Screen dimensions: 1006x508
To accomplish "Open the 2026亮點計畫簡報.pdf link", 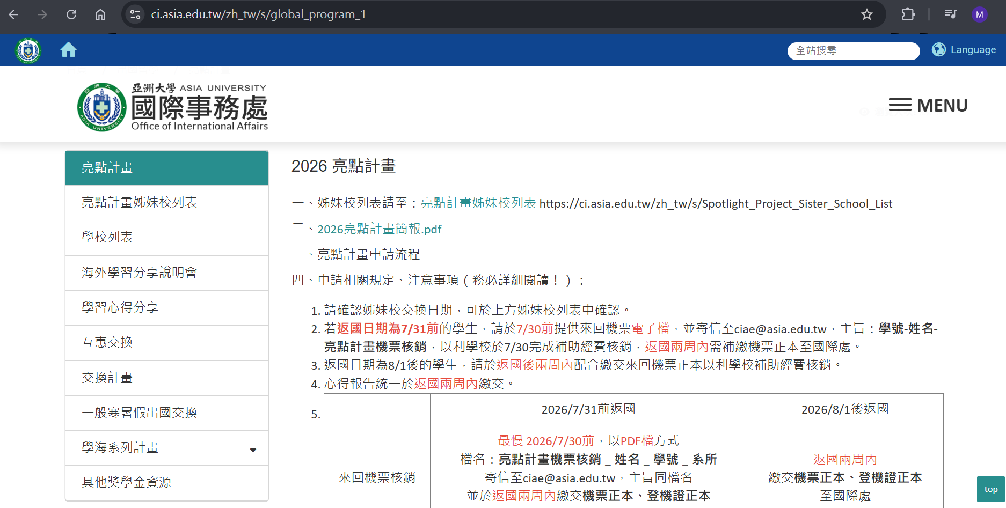I will (x=379, y=229).
